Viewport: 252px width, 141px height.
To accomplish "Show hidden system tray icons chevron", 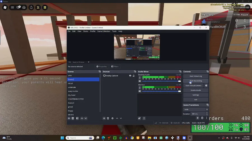I will 219,138.
